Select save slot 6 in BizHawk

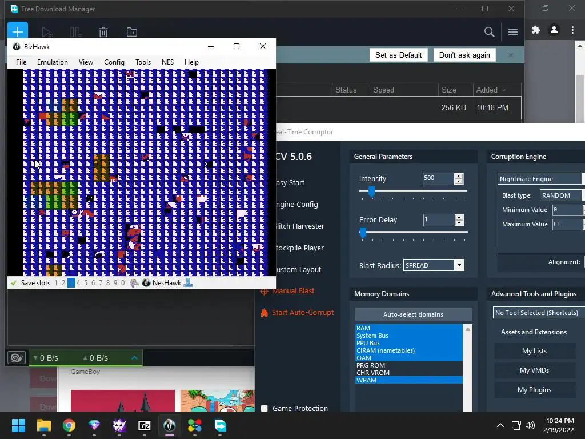coord(93,283)
